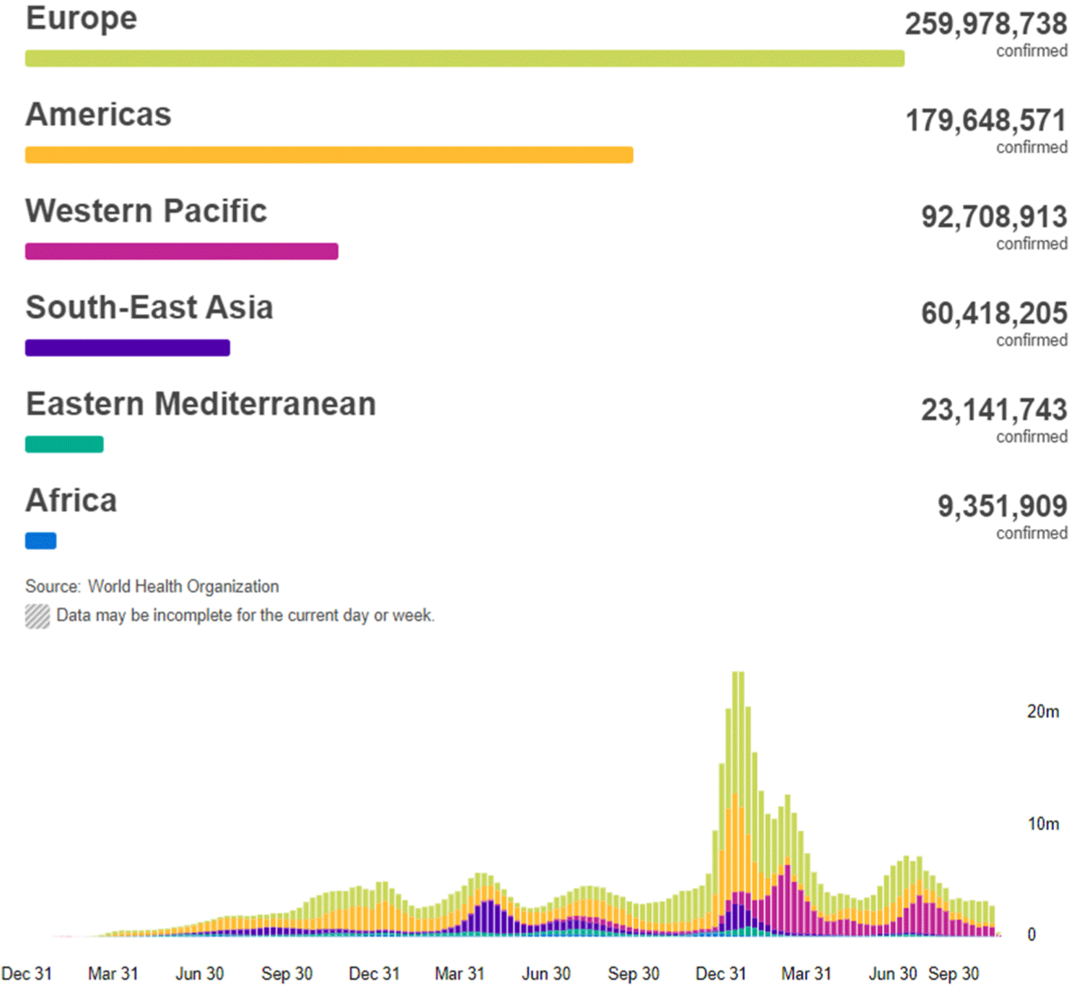This screenshot has height=987, width=1069.
Task: Click the first Mar 31 timeline label
Action: tap(113, 973)
